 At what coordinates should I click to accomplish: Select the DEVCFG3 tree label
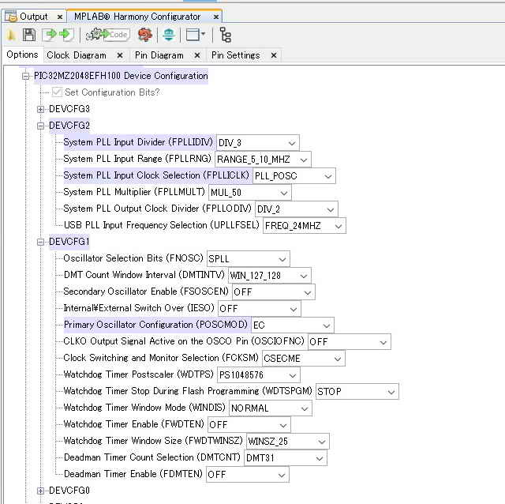(69, 109)
